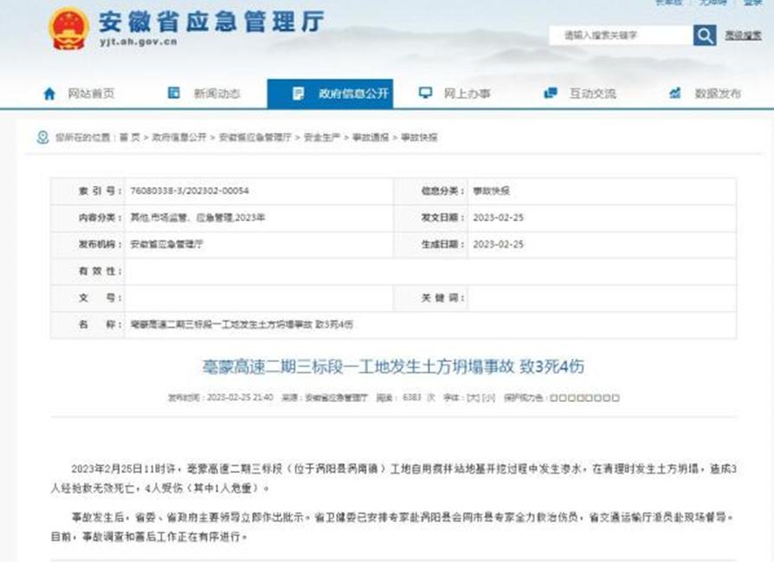Click the chart icon beside 数据发布
This screenshot has height=562, width=774.
tap(674, 93)
